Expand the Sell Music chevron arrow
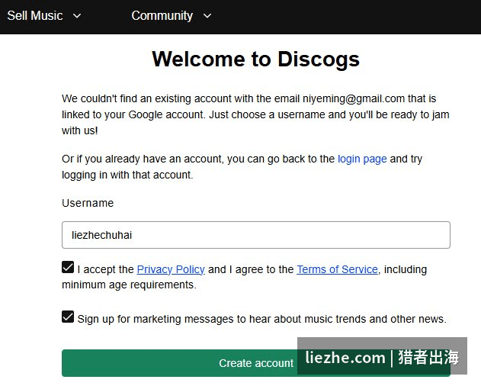 (77, 16)
